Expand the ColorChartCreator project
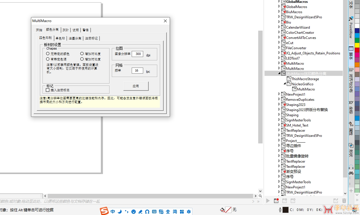 pyautogui.click(x=279, y=32)
